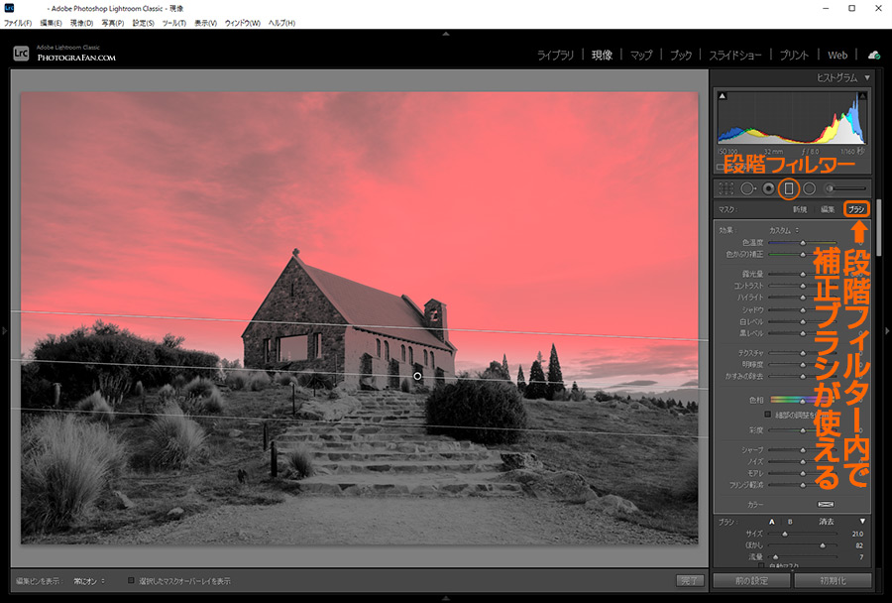Select the Radial Filter tool
This screenshot has width=892, height=603.
(809, 188)
